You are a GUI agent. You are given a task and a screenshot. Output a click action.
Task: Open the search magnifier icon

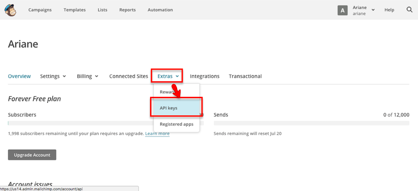tap(409, 10)
